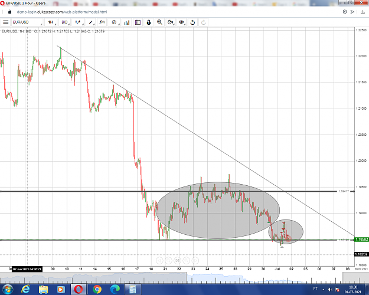The height and width of the screenshot is (295, 369).
Task: Click the Opera snapshot camera icon
Action: tap(345, 12)
